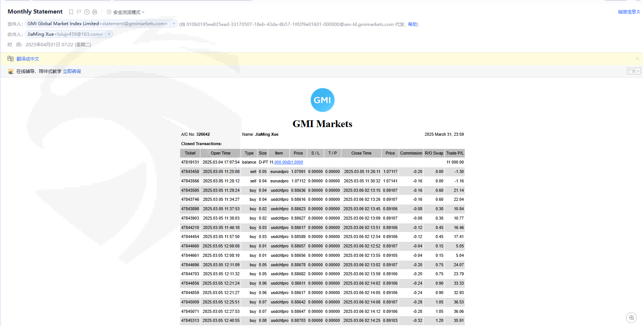This screenshot has width=643, height=326.
Task: Click the date text 2025 March 31, 23:59
Action: [444, 135]
